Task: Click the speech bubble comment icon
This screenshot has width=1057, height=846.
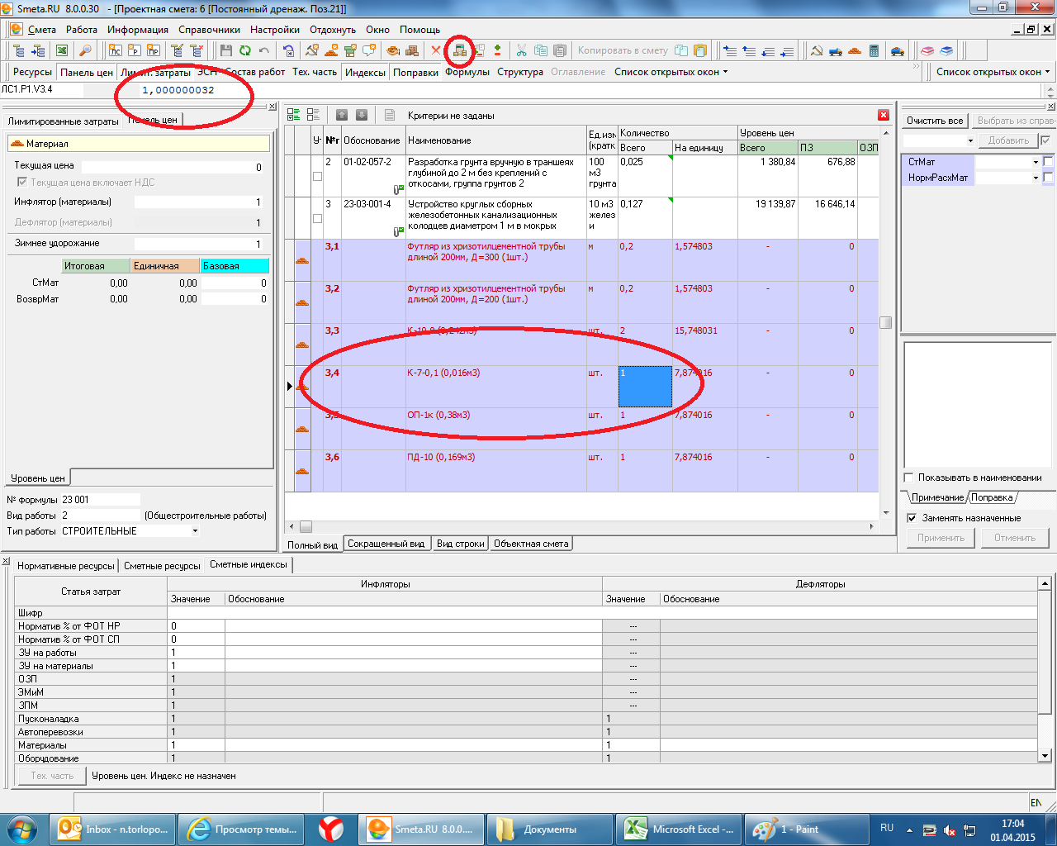Action: [x=369, y=50]
